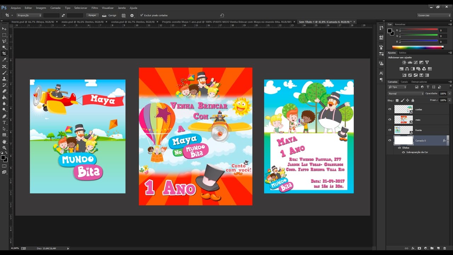Toggle lock position icon
453x255 pixels.
[x=407, y=101]
